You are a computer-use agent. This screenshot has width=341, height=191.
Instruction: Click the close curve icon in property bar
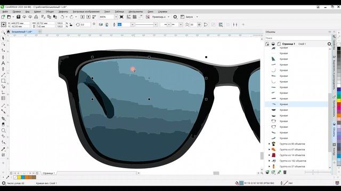pyautogui.click(x=206, y=25)
